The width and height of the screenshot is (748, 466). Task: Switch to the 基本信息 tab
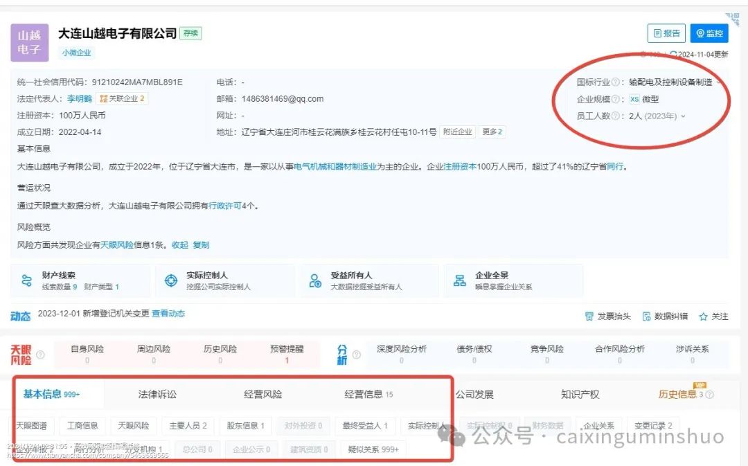(x=51, y=394)
